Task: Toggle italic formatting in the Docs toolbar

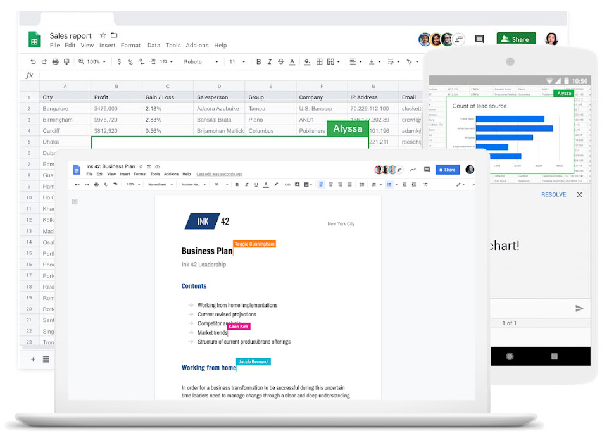Action: coord(246,185)
